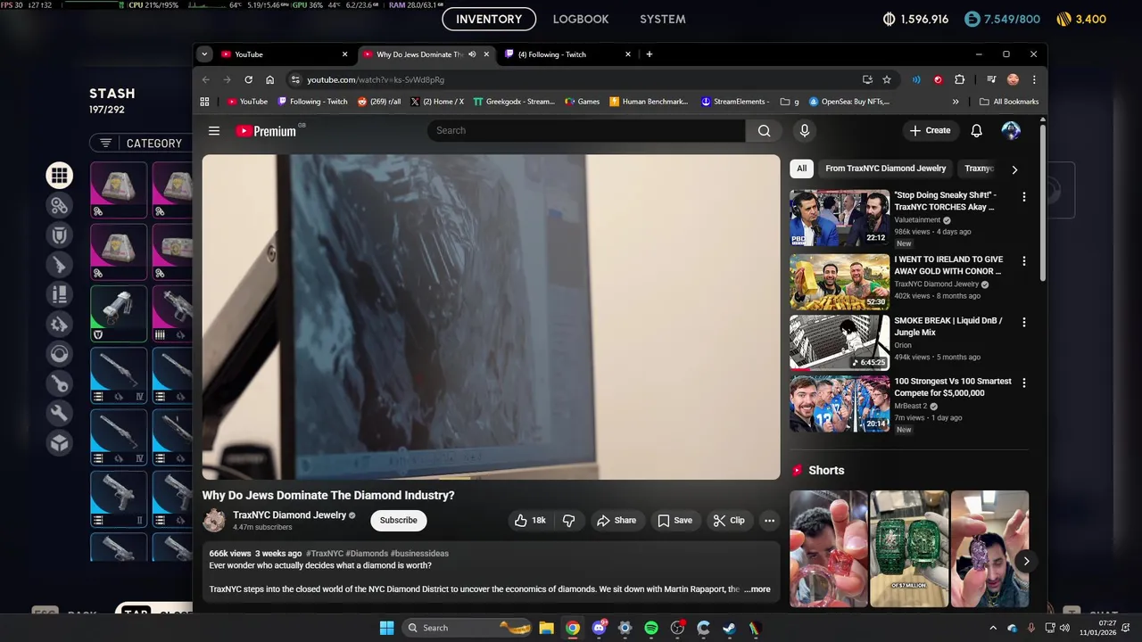The width and height of the screenshot is (1142, 642).
Task: Go to Chrome home page icon
Action: coord(269,79)
